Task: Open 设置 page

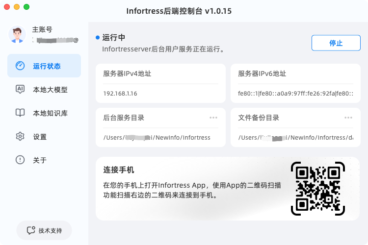Action: pyautogui.click(x=44, y=136)
